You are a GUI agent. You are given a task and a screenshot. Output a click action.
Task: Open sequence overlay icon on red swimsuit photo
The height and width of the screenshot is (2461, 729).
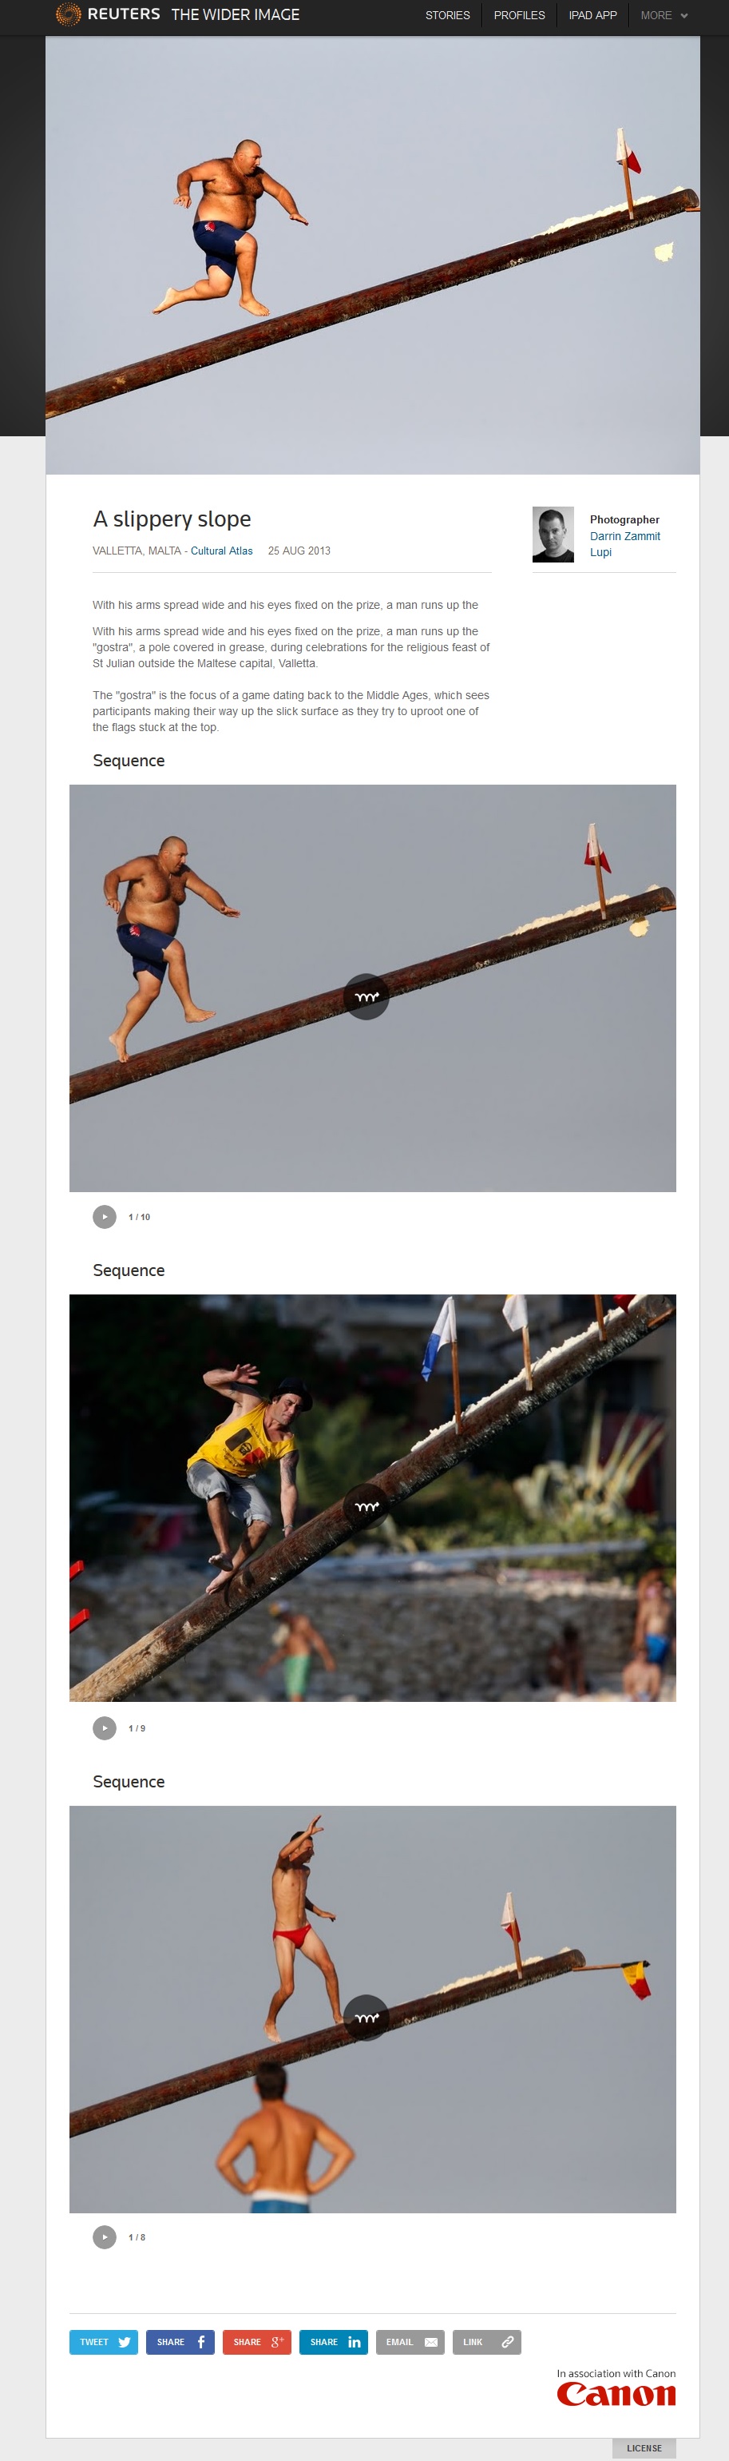click(366, 2018)
